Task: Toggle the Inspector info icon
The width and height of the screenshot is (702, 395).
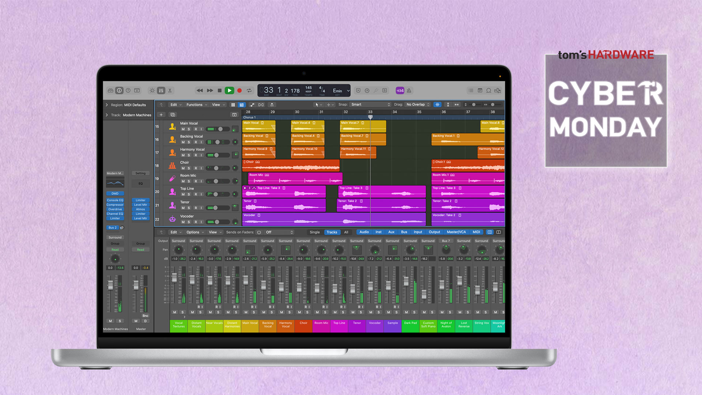Action: pos(120,90)
